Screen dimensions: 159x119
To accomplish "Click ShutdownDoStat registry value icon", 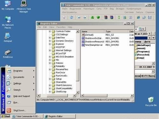I will coord(83,38).
